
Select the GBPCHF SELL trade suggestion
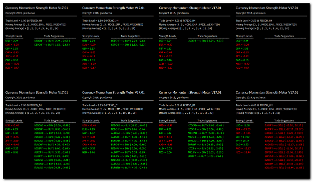(284, 152)
